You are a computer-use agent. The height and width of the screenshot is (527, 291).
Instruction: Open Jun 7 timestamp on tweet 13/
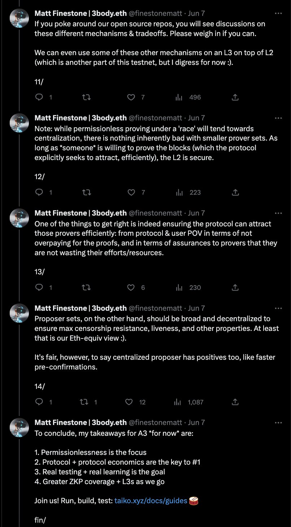coord(196,213)
